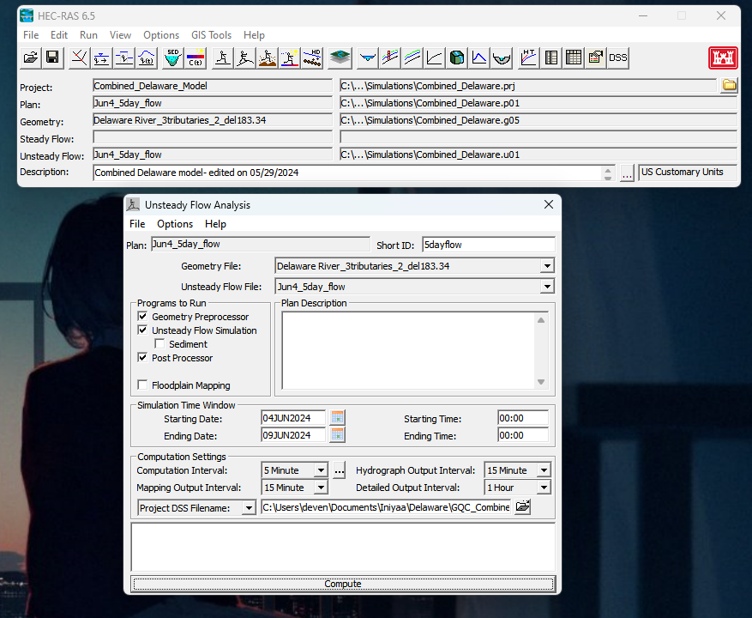View detailed output tables icon

tap(551, 58)
